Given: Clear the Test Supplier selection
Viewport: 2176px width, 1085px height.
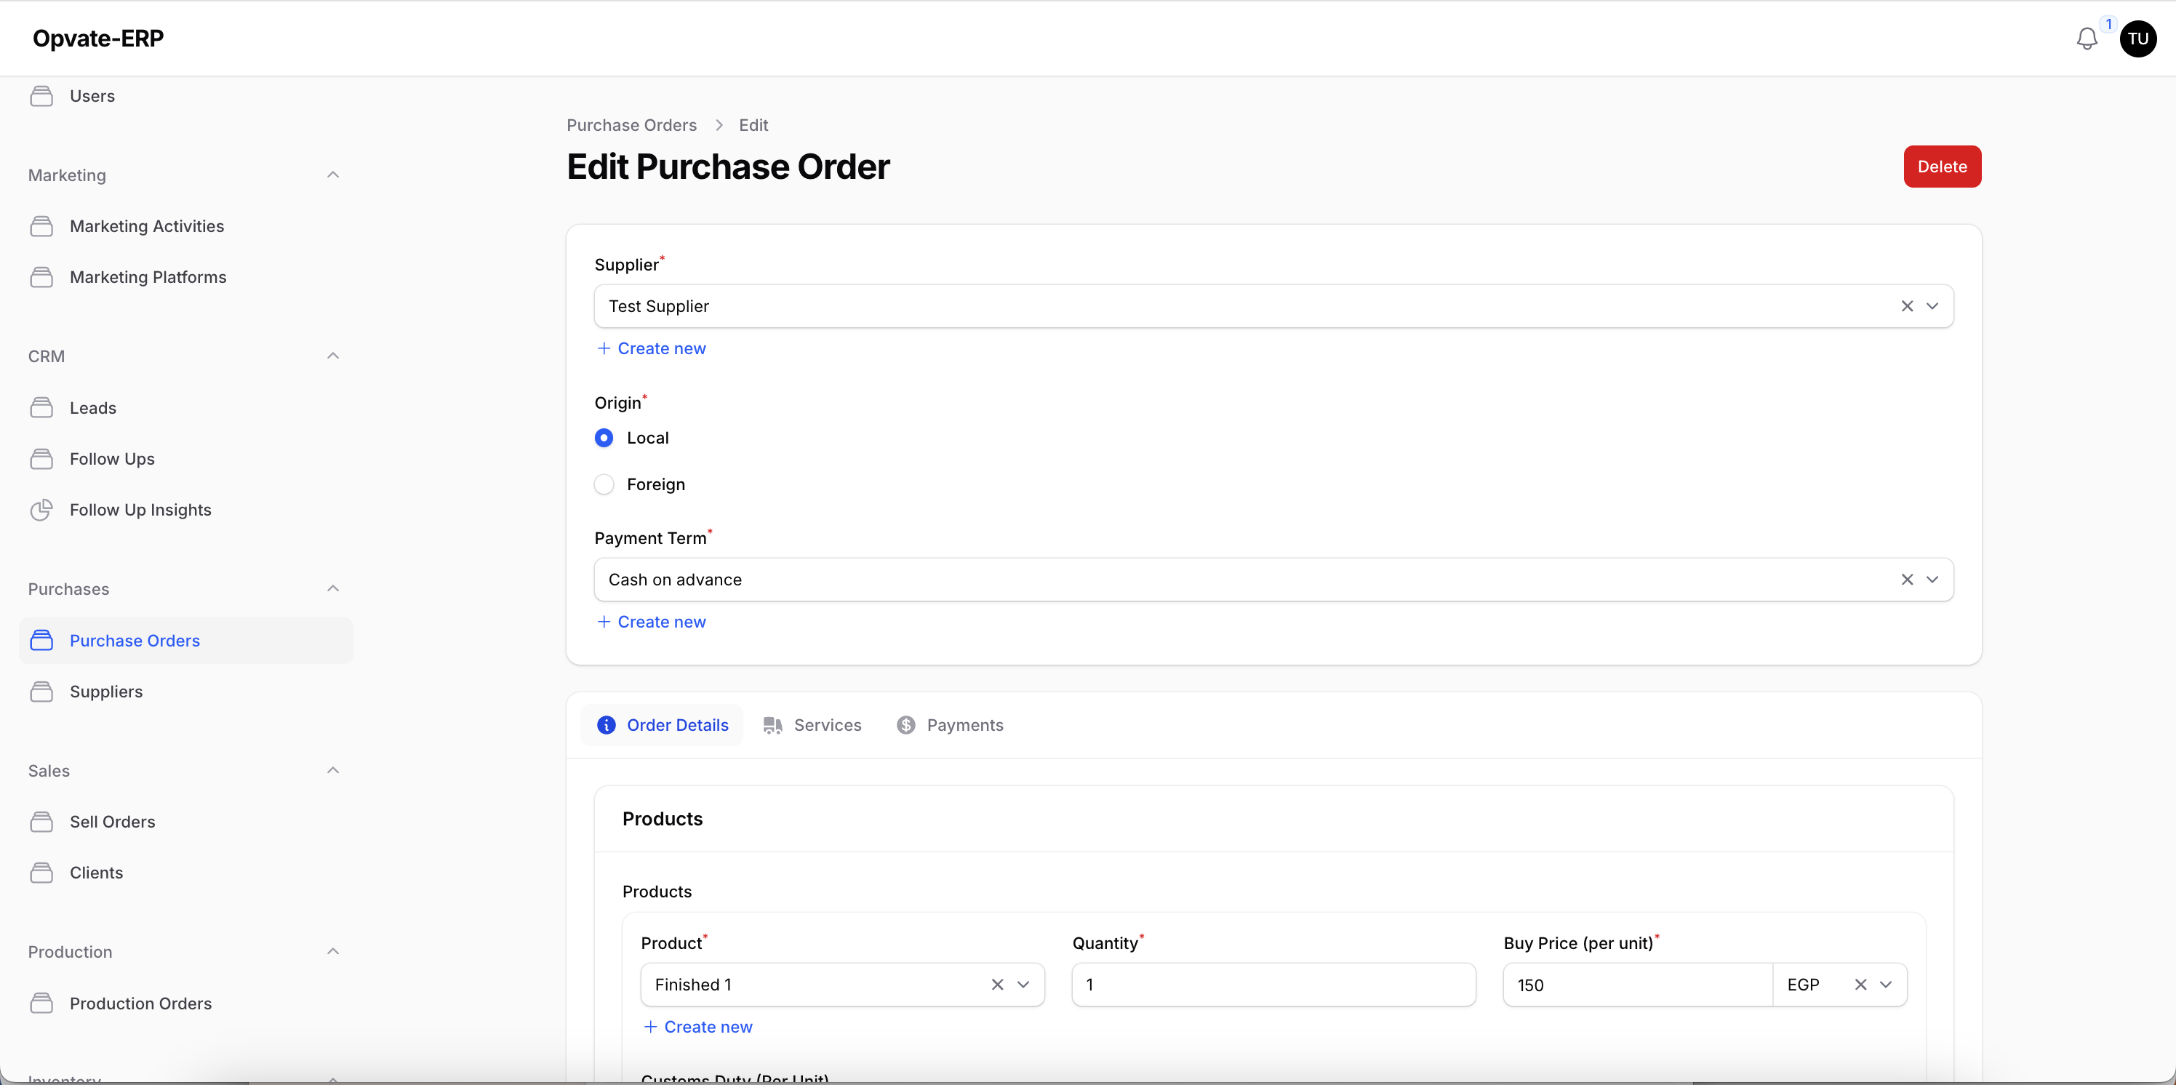Looking at the screenshot, I should coord(1906,306).
